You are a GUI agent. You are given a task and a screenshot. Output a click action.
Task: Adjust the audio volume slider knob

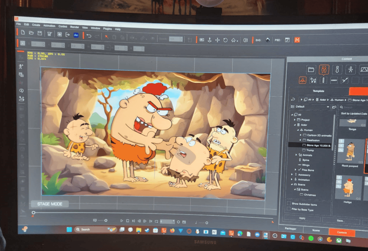207,223
